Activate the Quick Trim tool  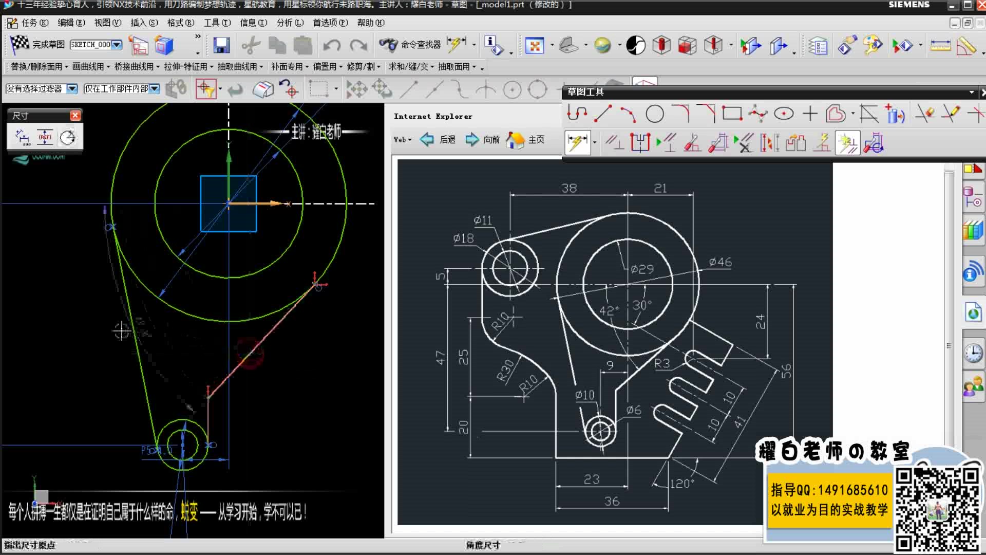point(924,114)
